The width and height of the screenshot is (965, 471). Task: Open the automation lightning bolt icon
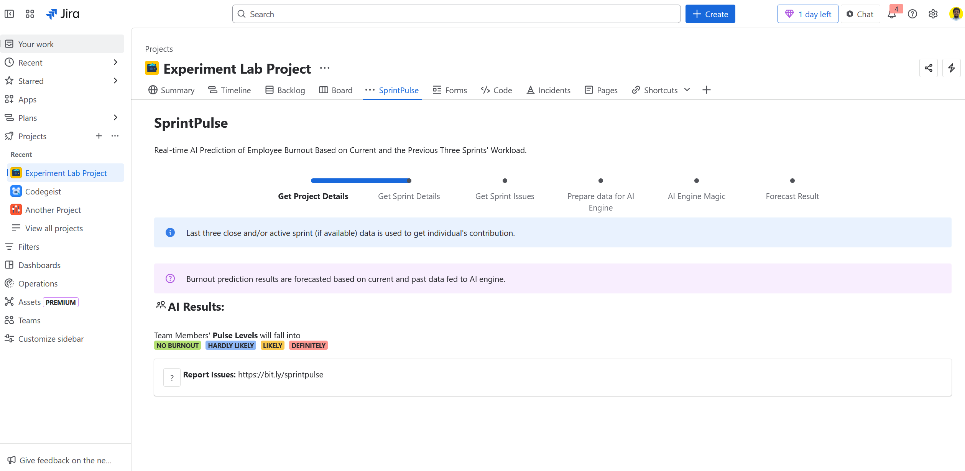pos(952,68)
